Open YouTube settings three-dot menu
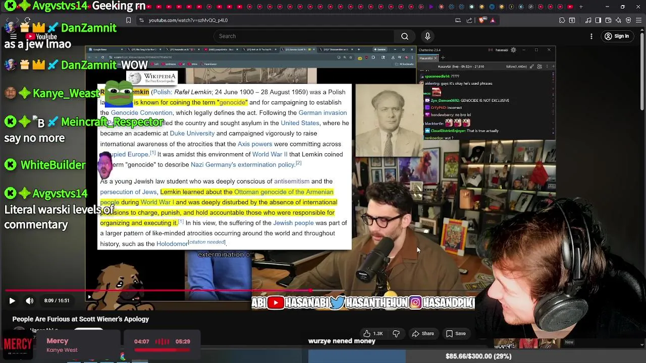Viewport: 646px width, 363px height. (591, 36)
